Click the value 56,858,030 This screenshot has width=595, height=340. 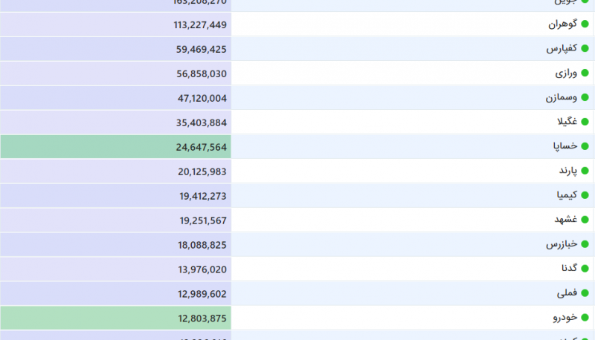[202, 73]
